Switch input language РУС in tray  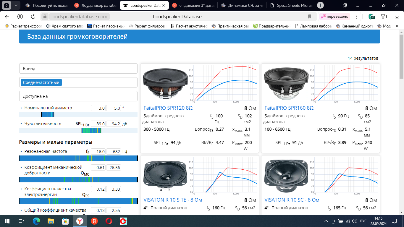pyautogui.click(x=363, y=221)
